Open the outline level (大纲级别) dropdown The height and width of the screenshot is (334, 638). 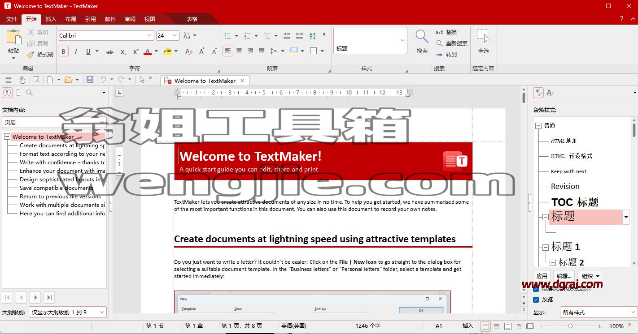click(x=68, y=312)
